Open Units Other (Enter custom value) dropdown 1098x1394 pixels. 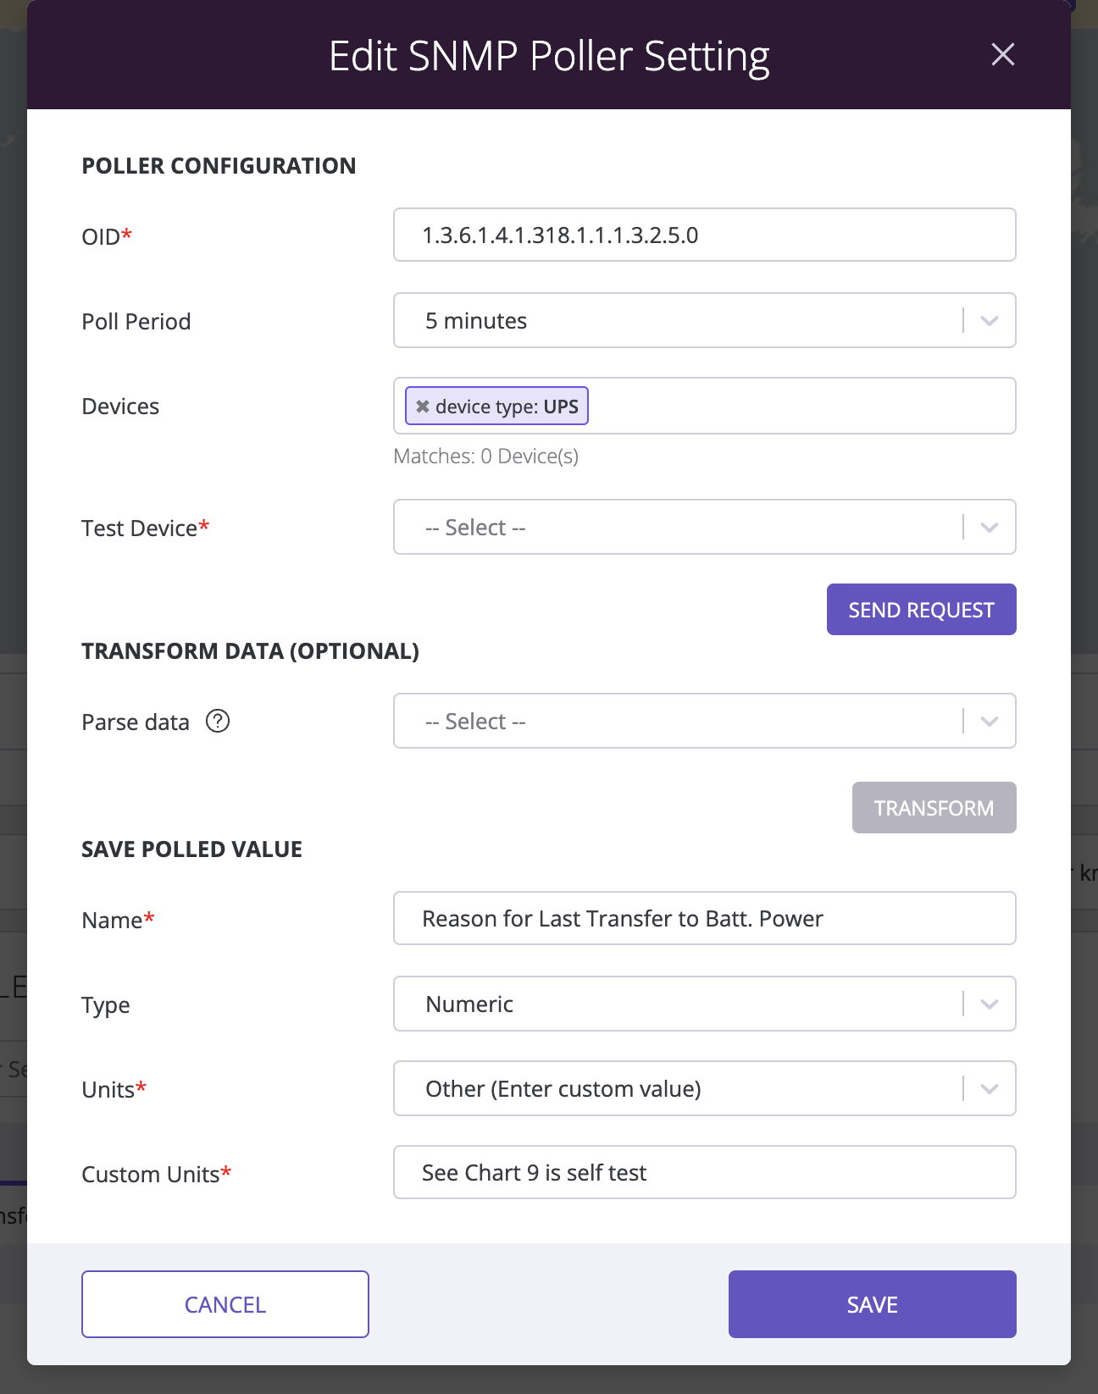705,1088
